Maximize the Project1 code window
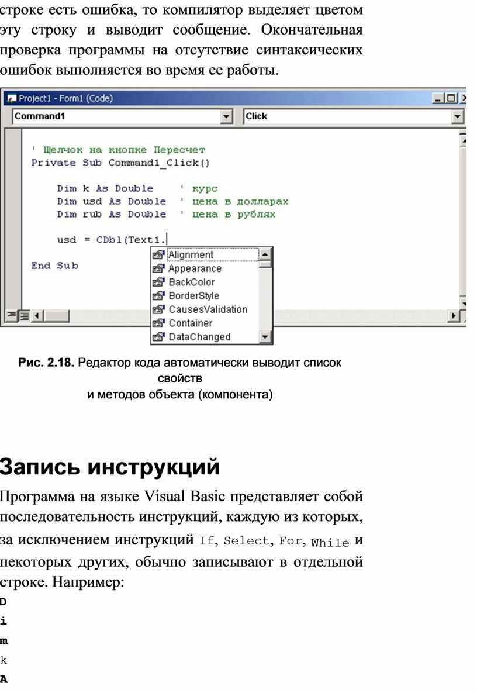 point(451,99)
